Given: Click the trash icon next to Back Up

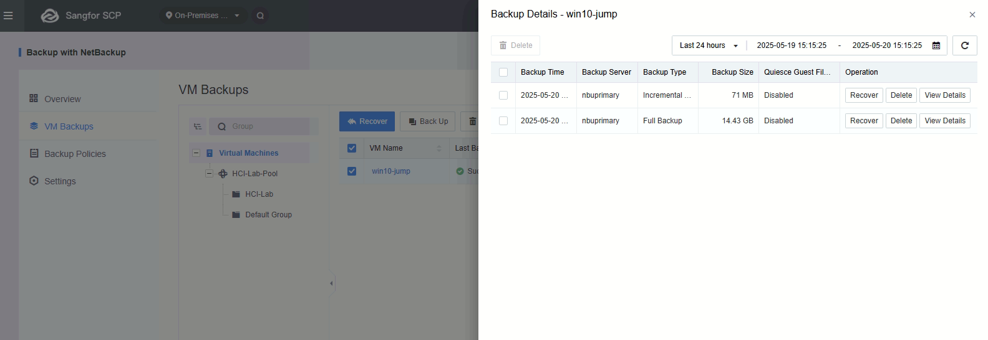Looking at the screenshot, I should tap(472, 121).
